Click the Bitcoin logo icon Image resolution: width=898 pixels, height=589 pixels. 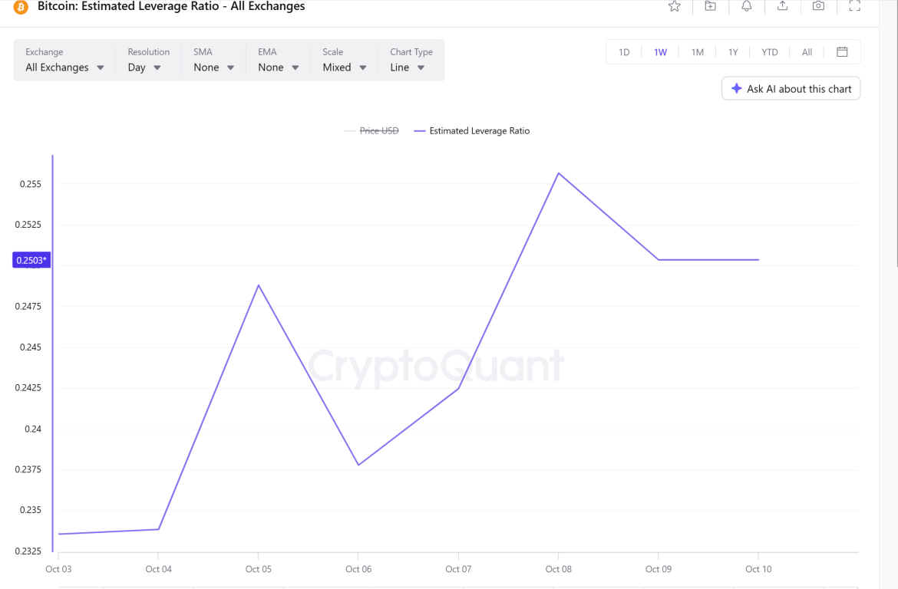click(21, 7)
